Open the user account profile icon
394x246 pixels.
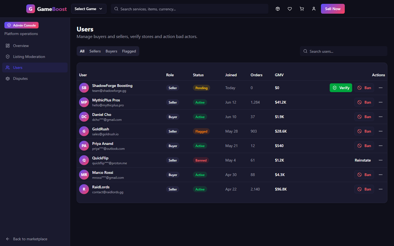point(314,9)
